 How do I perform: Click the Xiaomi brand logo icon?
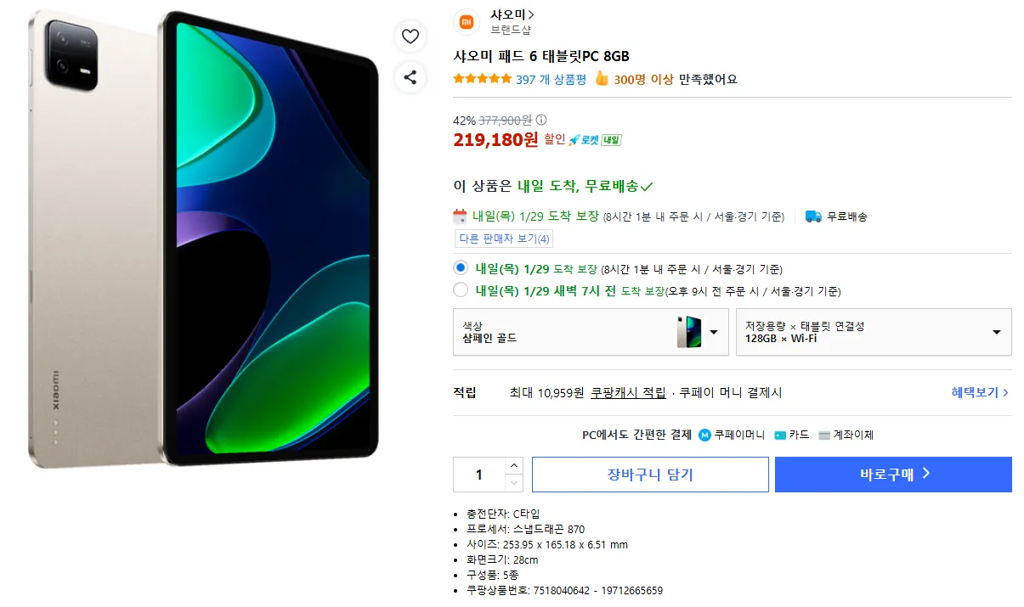click(467, 22)
